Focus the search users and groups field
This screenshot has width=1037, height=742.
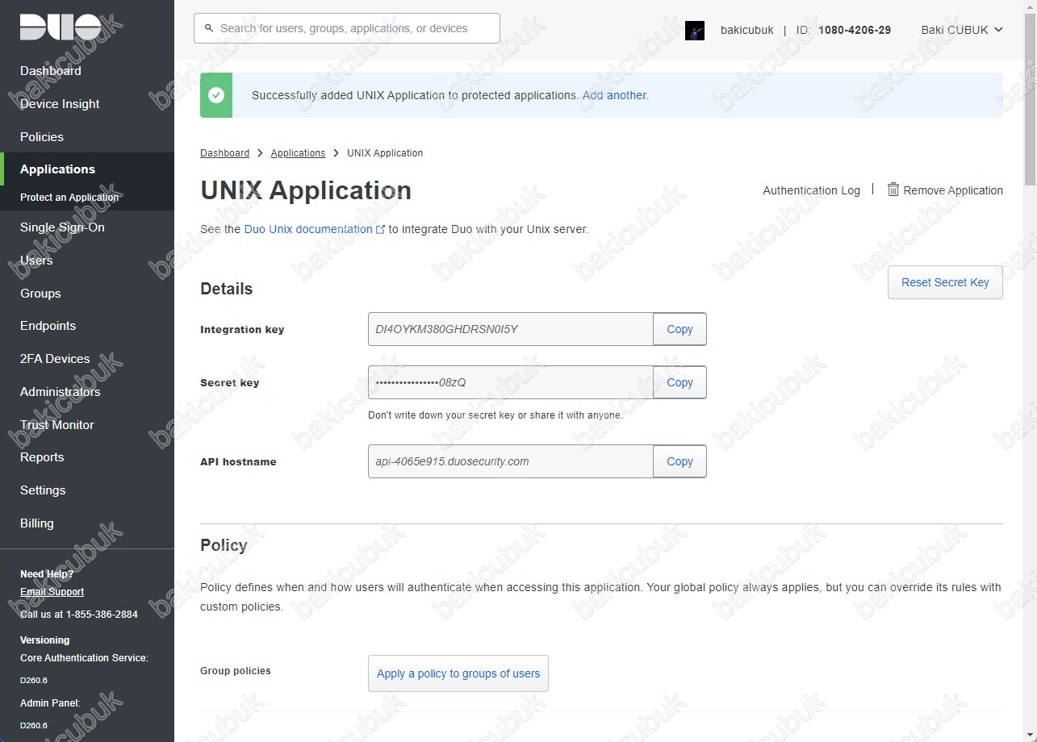(347, 28)
